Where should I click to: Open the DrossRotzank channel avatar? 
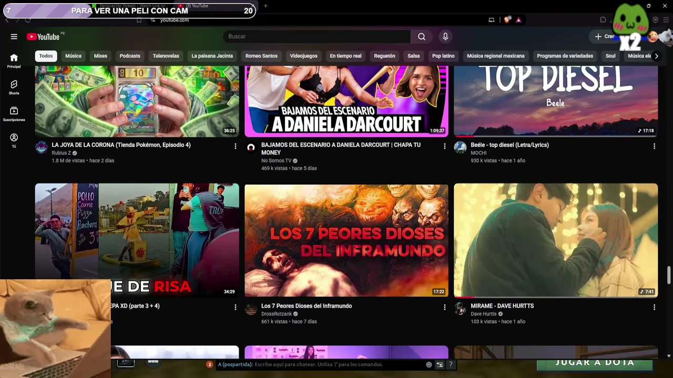[251, 309]
